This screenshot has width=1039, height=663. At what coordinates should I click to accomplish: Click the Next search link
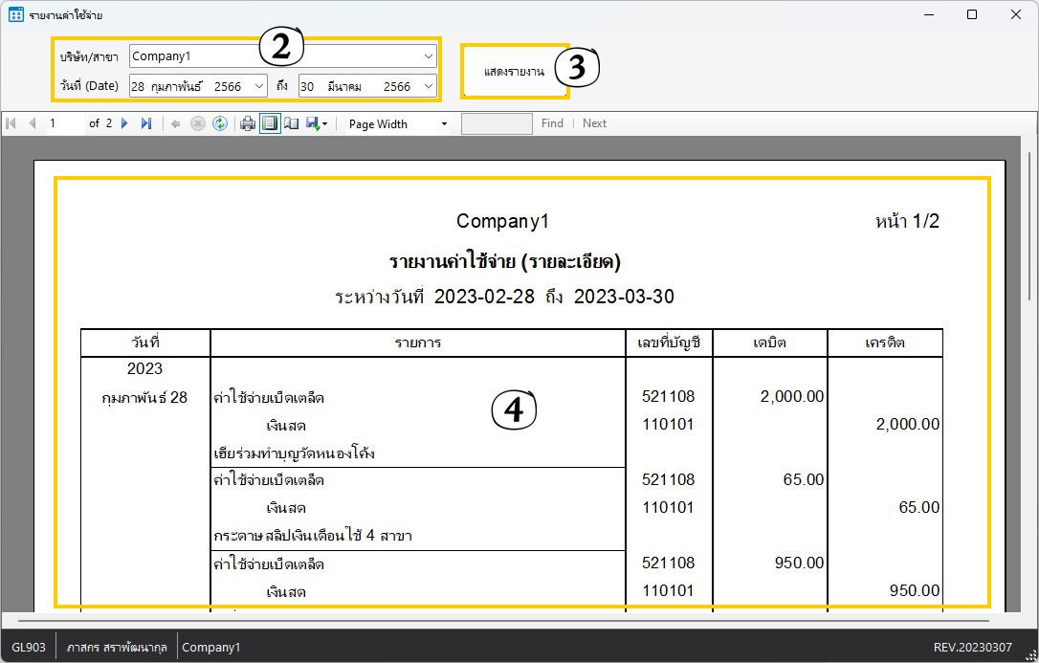(x=594, y=123)
